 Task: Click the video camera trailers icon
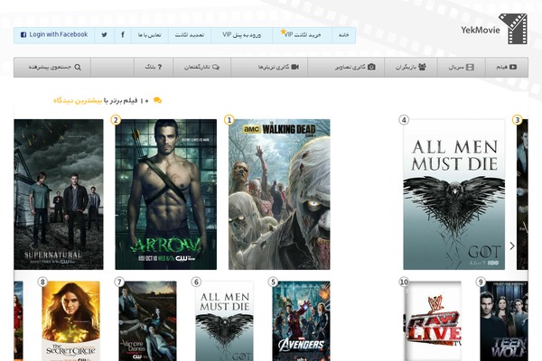click(x=294, y=67)
